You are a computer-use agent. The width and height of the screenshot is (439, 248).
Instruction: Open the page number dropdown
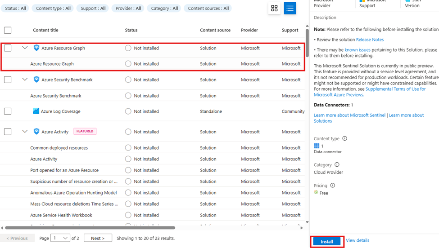60,238
